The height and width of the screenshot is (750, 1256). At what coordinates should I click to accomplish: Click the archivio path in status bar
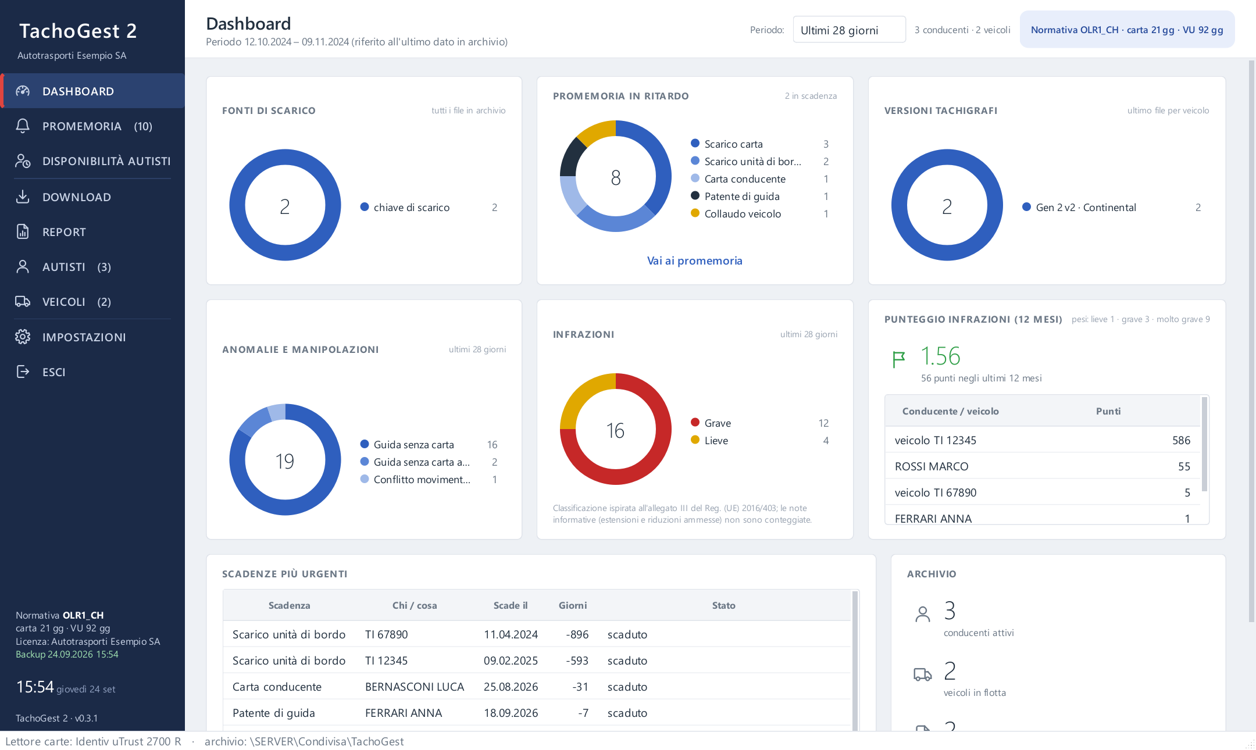tap(304, 741)
